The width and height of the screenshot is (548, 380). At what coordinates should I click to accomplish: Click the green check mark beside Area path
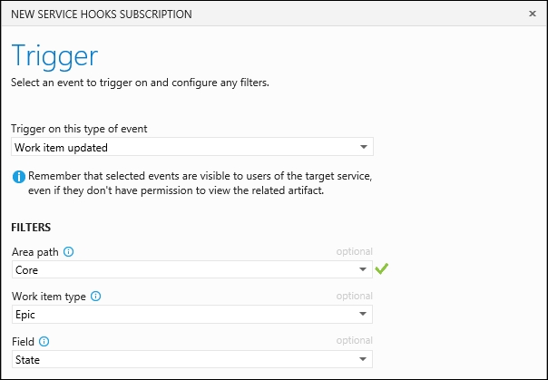pos(382,268)
